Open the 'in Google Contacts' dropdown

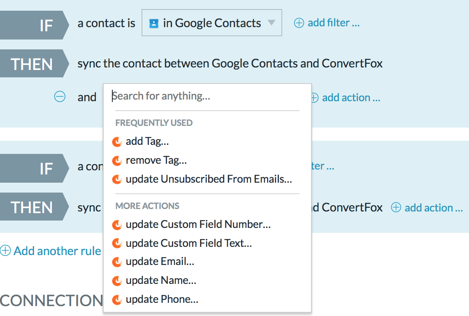tap(212, 23)
